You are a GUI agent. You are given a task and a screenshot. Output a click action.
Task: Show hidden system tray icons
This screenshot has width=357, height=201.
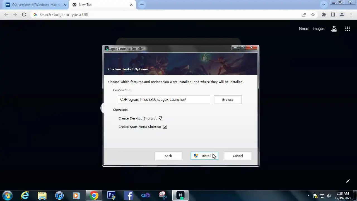pyautogui.click(x=308, y=196)
